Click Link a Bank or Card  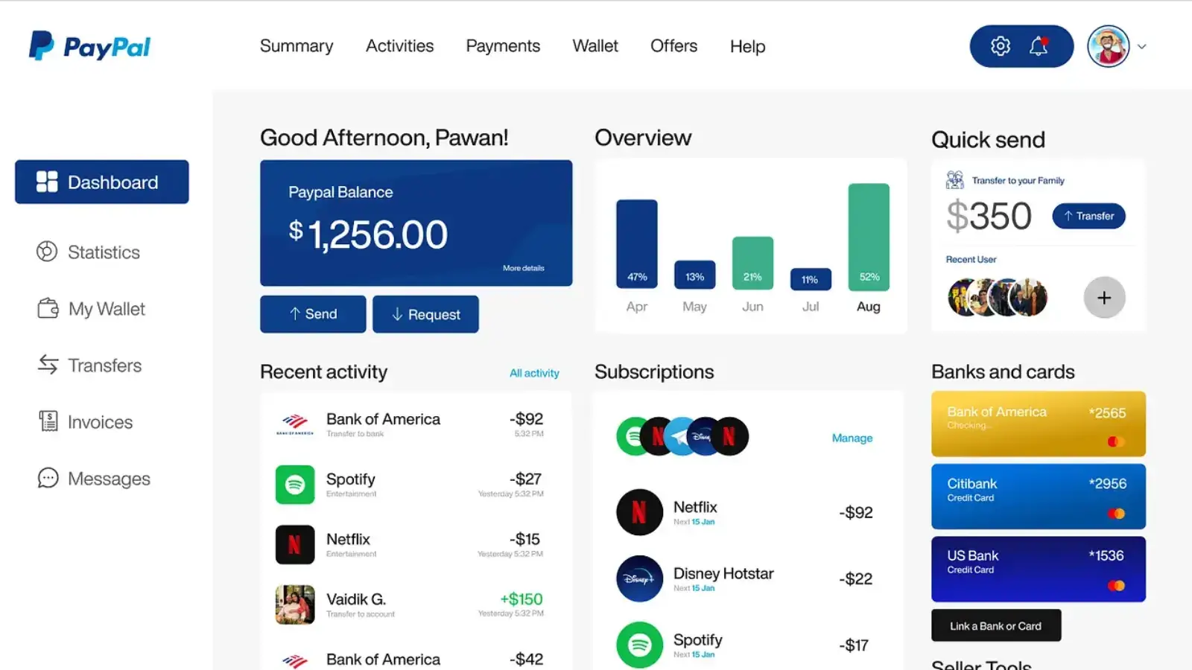995,625
